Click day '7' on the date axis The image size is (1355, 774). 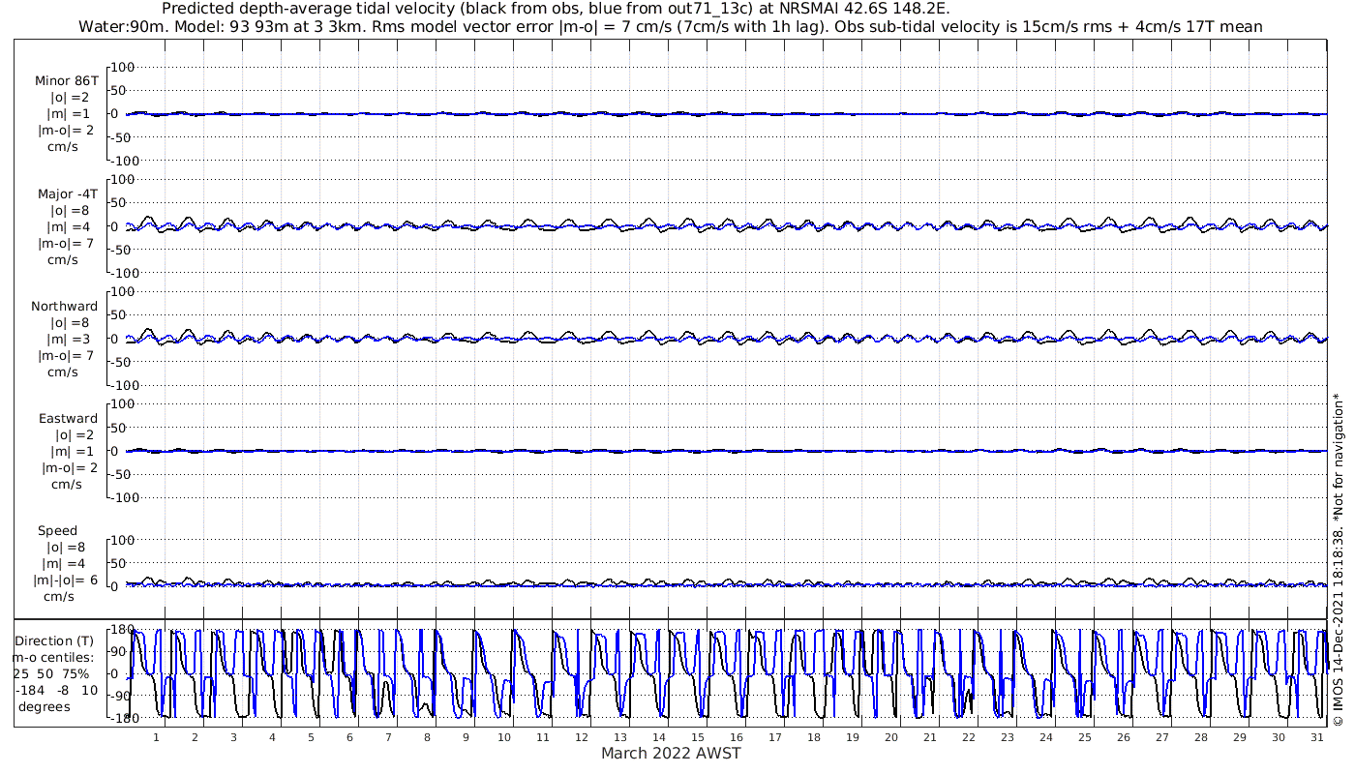[388, 737]
